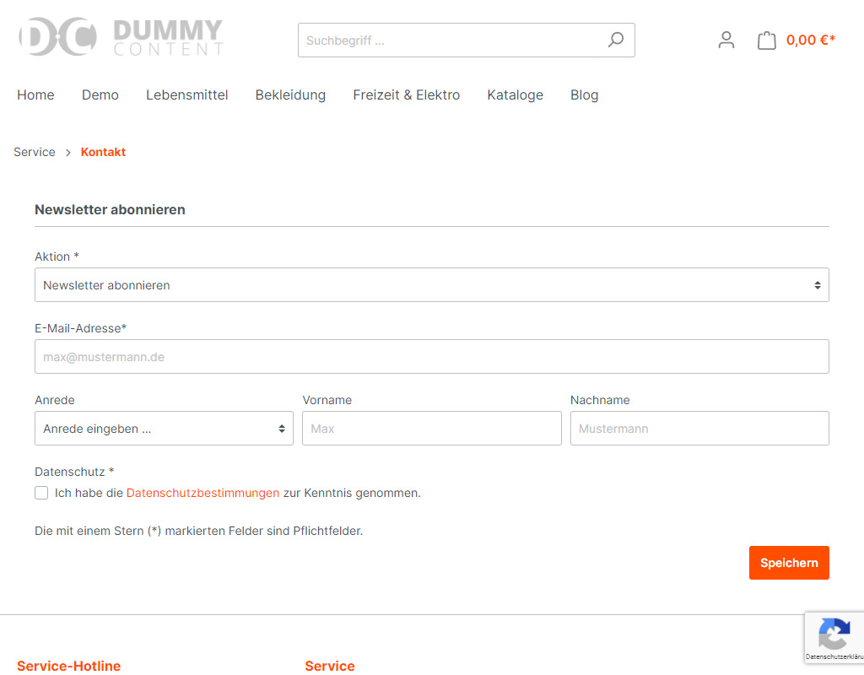This screenshot has width=864, height=675.
Task: Click the search magnifier icon
Action: click(x=616, y=40)
